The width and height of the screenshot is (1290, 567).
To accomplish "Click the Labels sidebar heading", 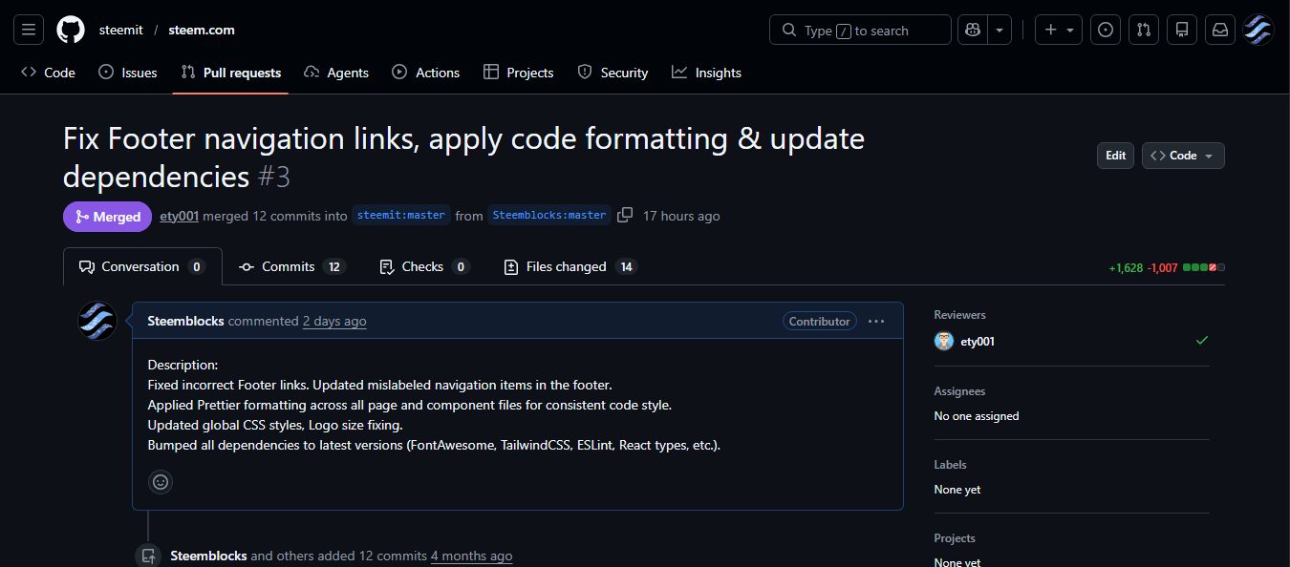I will tap(951, 465).
